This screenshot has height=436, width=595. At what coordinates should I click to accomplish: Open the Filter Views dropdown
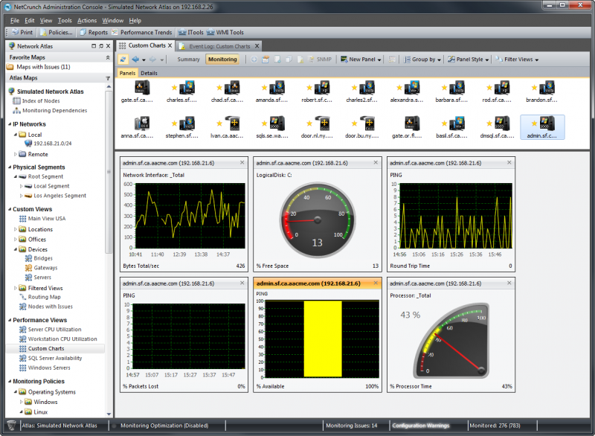517,60
